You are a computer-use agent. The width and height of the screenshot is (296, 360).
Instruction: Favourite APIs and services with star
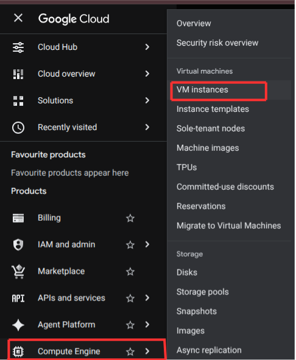(x=130, y=299)
